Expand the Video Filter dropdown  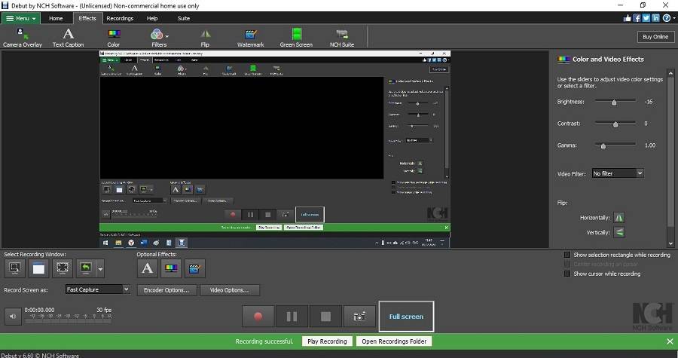coord(618,173)
